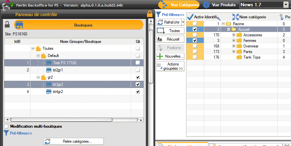
Task: Click the orange padlock icon beside Panneau de contrôle
Action: (x=149, y=14)
